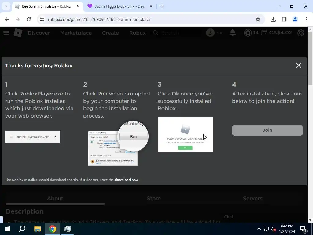
Task: View site information icon in address bar
Action: [x=42, y=19]
